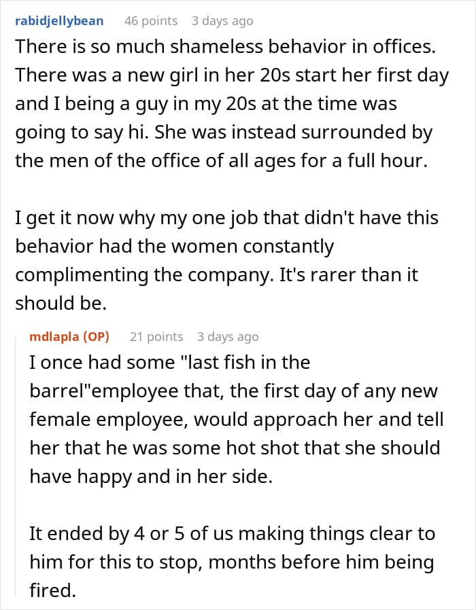Image resolution: width=476 pixels, height=610 pixels.
Task: Open mdlapla reply's '3 days ago' permalink
Action: [x=228, y=336]
